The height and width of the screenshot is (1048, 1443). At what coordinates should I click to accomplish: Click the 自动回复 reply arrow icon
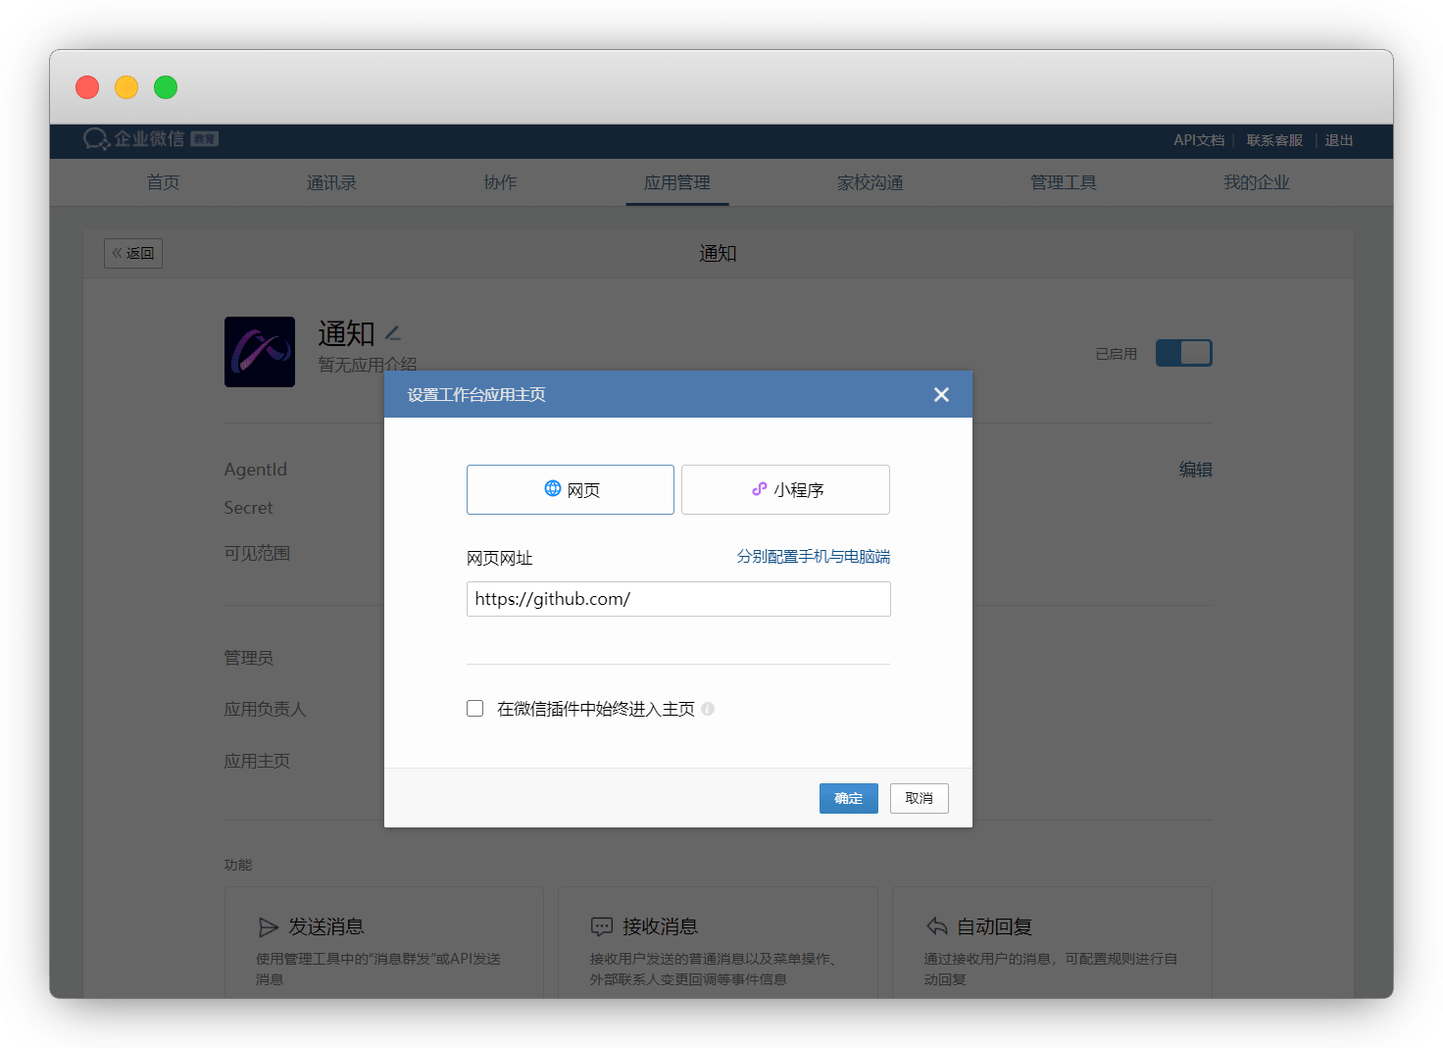936,926
